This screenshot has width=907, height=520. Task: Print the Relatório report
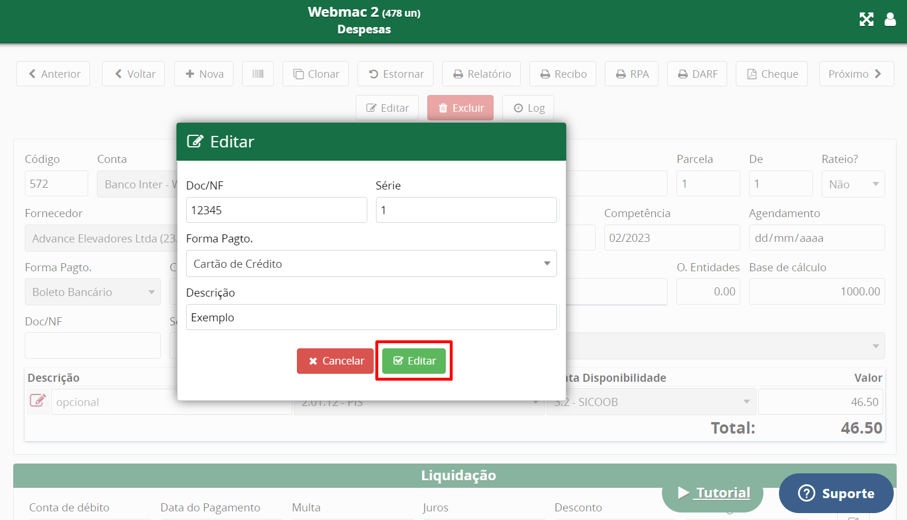(481, 74)
